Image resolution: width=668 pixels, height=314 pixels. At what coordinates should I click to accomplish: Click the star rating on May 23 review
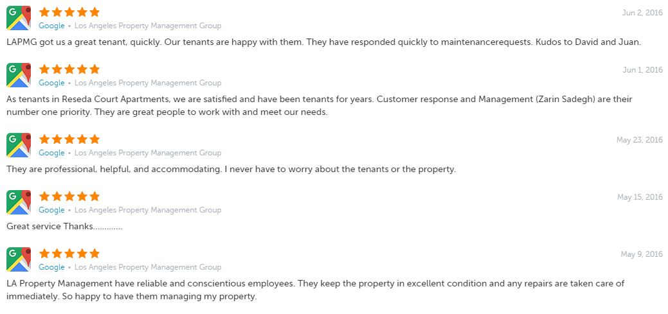pyautogui.click(x=69, y=139)
